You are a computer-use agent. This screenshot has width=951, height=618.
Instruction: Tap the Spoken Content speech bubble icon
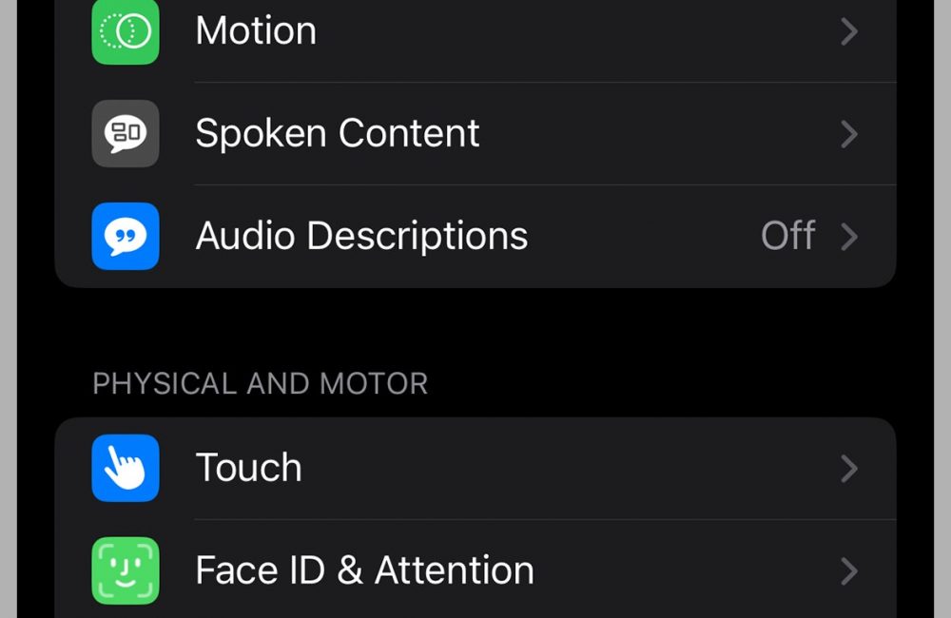click(x=126, y=133)
